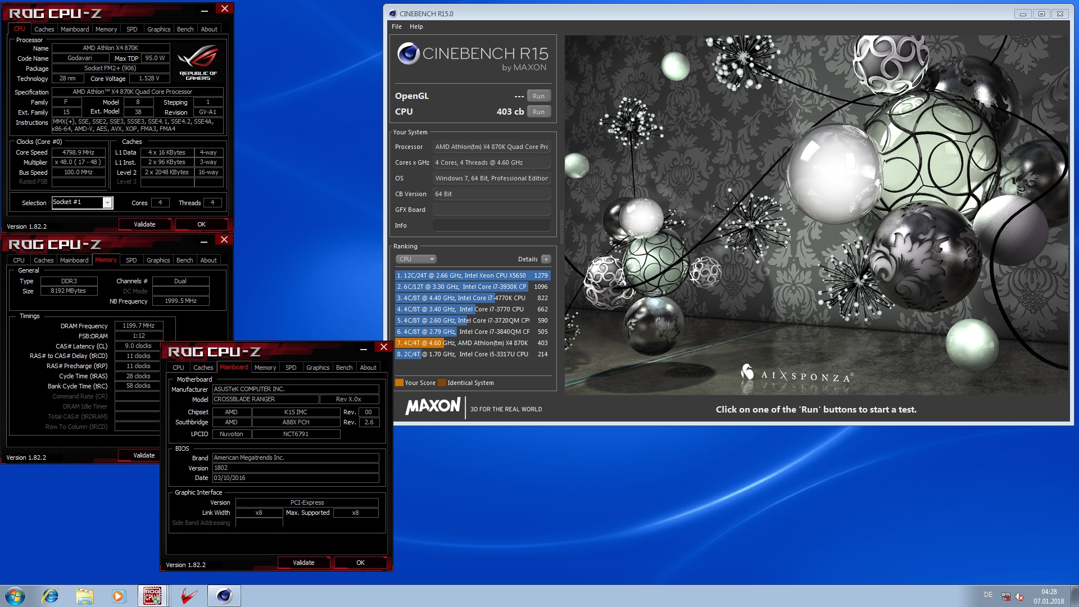Open Bench tab in top CPU-Z window

[x=185, y=29]
